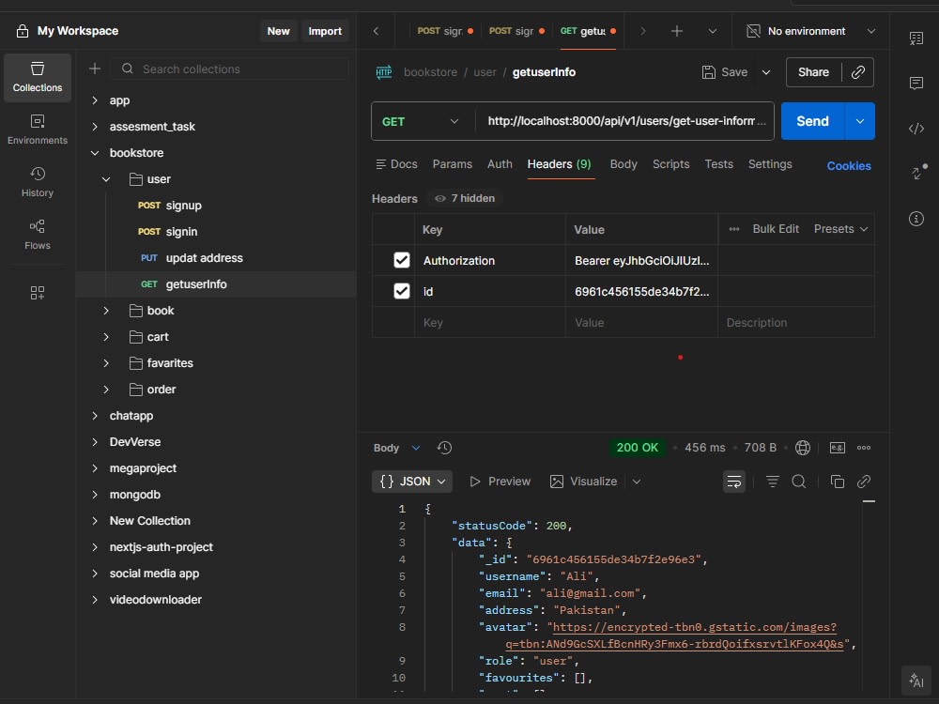Viewport: 939px width, 704px height.
Task: Click the empty Key field in headers
Action: click(490, 323)
